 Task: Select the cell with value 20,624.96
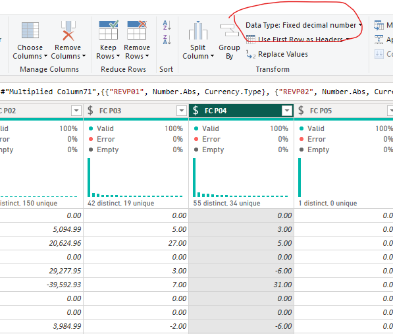pos(41,243)
